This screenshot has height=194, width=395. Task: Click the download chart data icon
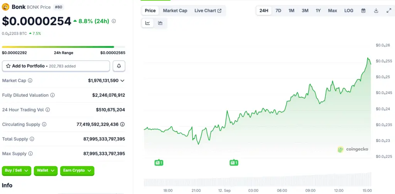pos(376,10)
